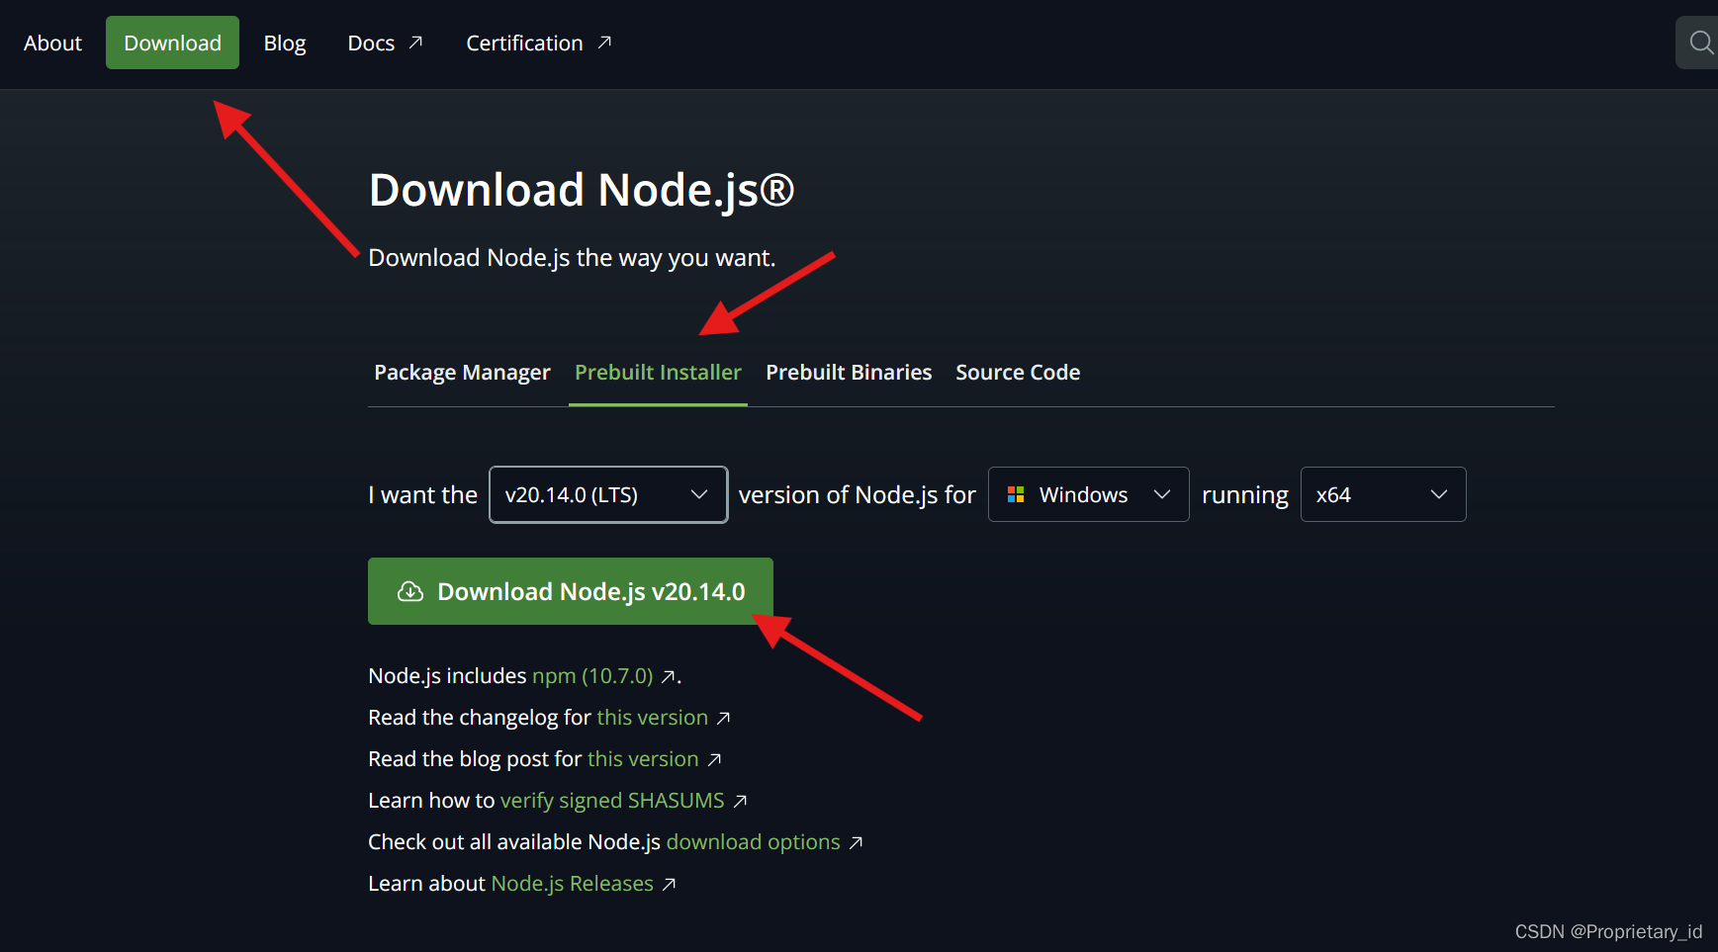Image resolution: width=1718 pixels, height=952 pixels.
Task: Open blog post 'this version' link
Action: pyautogui.click(x=643, y=759)
